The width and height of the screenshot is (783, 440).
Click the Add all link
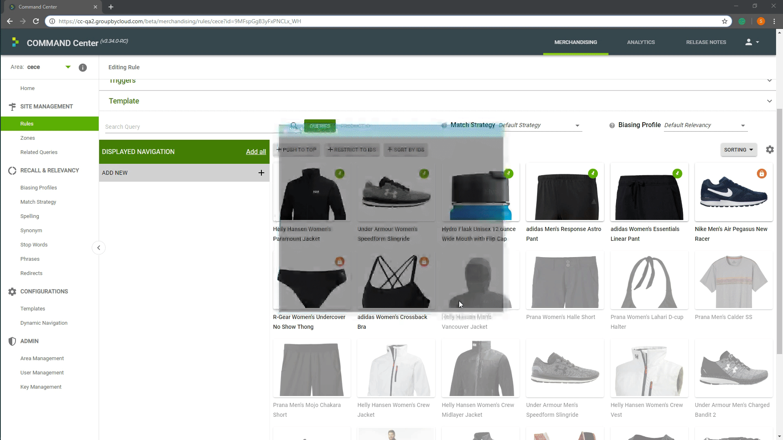[x=256, y=152]
